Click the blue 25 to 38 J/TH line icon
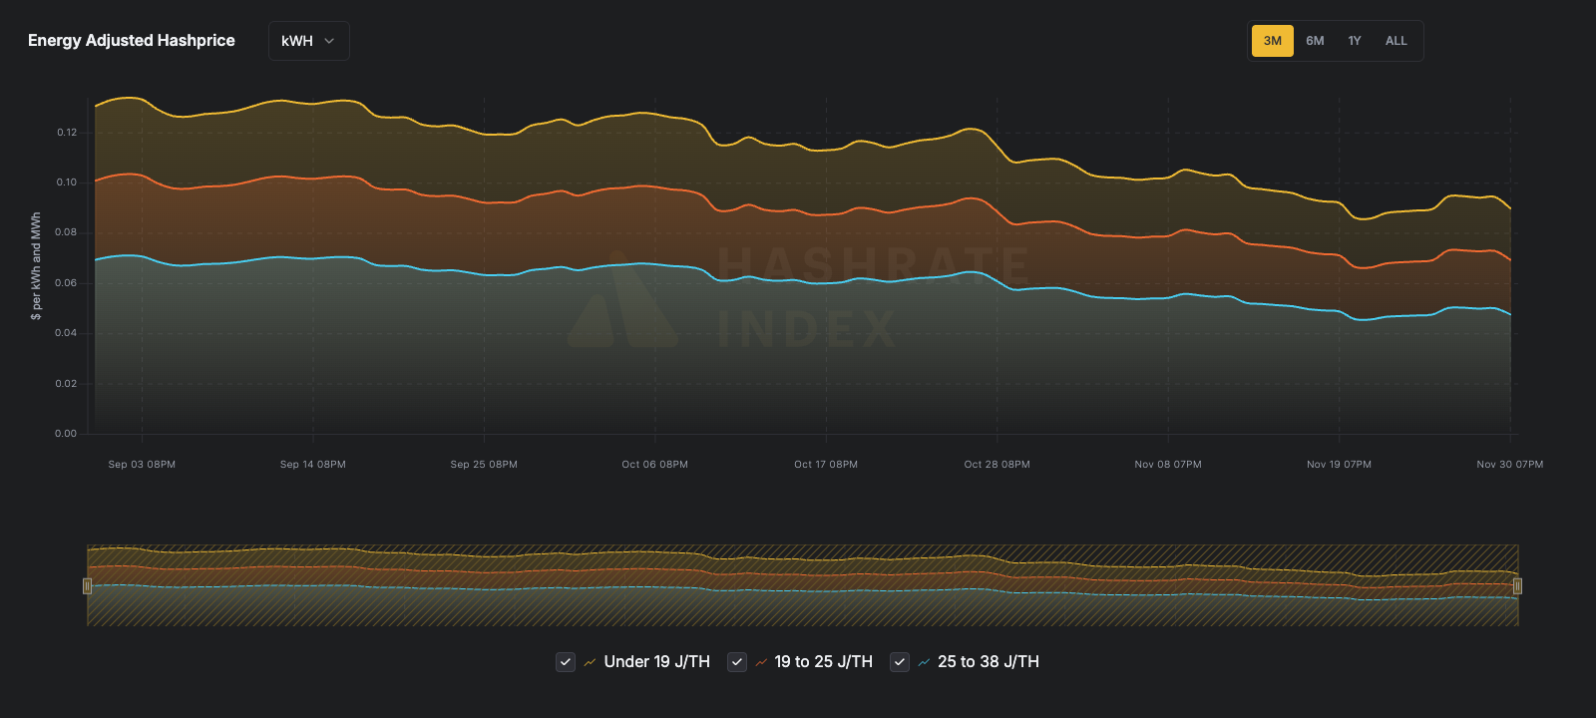Viewport: 1596px width, 718px height. 924,662
